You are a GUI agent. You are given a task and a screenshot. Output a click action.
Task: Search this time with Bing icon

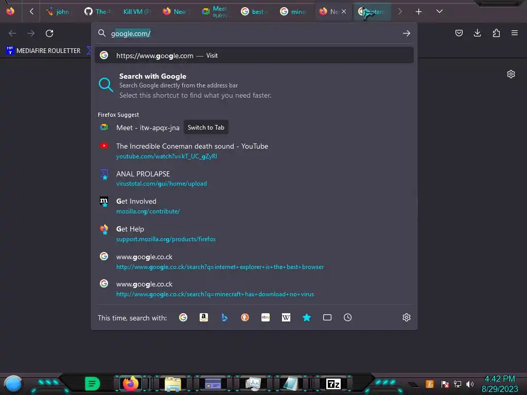(x=224, y=317)
